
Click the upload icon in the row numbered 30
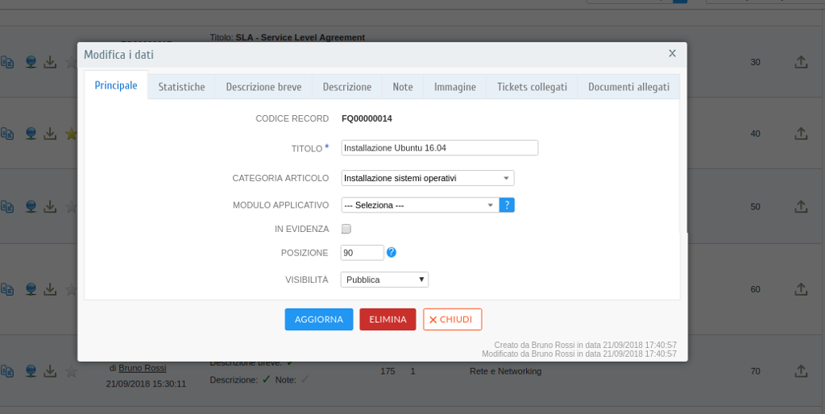(x=801, y=62)
